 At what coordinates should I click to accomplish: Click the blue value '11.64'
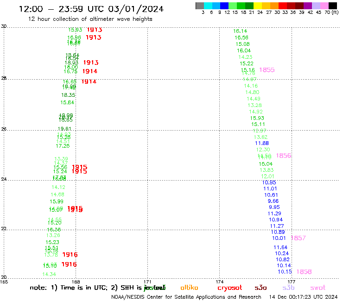pos(280,247)
